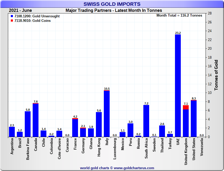The height and width of the screenshot is (171, 224).
Task: Open the www.goldchartsrus.com footer link
Action: click(134, 168)
